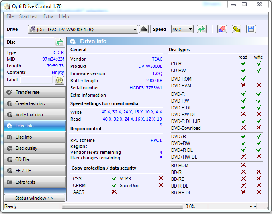Click the progress bar showing 0.0%
This screenshot has height=214, width=272.
(x=123, y=206)
